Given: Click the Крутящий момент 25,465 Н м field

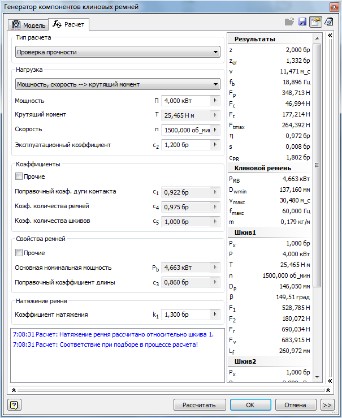Looking at the screenshot, I should pos(186,115).
